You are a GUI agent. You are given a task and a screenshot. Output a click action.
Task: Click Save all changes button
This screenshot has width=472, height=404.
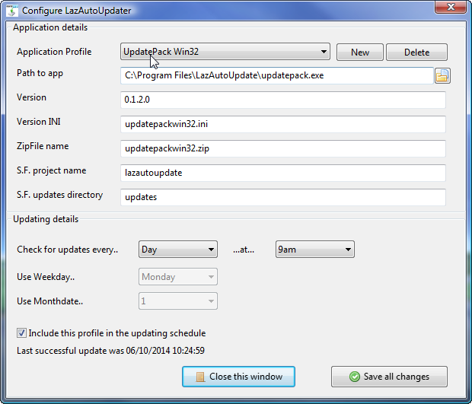tap(389, 377)
